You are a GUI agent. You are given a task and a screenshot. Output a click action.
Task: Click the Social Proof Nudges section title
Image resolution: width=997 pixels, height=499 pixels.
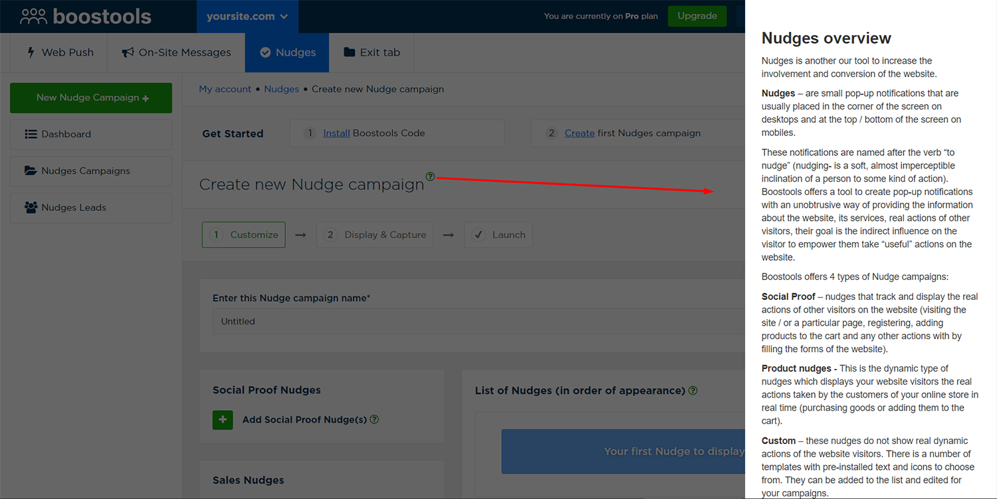tap(267, 390)
